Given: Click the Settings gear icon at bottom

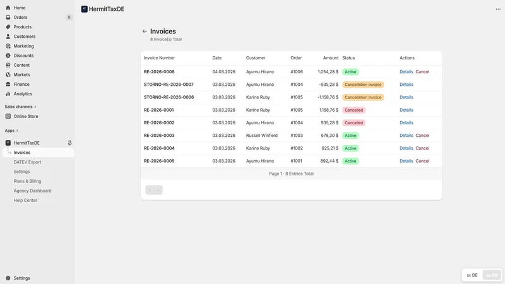Looking at the screenshot, I should point(8,278).
